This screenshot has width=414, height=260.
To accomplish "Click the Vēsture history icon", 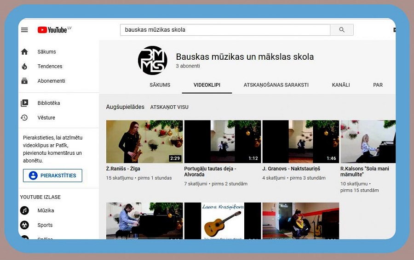I will point(24,118).
